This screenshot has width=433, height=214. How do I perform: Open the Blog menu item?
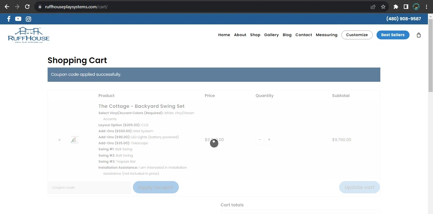click(287, 35)
